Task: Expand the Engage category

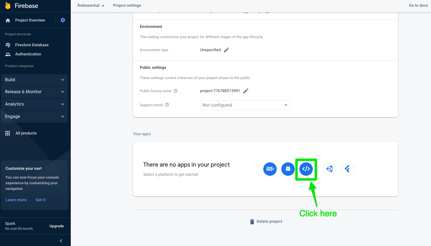Action: click(34, 116)
